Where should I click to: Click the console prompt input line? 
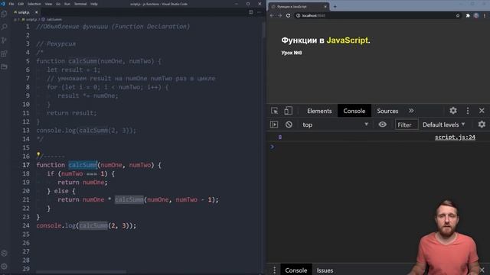point(378,147)
